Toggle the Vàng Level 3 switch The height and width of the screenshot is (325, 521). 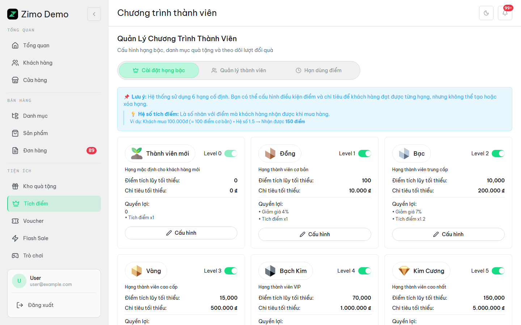(231, 271)
